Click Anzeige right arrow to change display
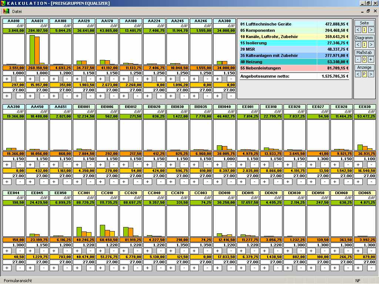The width and height of the screenshot is (379, 284). pyautogui.click(x=371, y=74)
